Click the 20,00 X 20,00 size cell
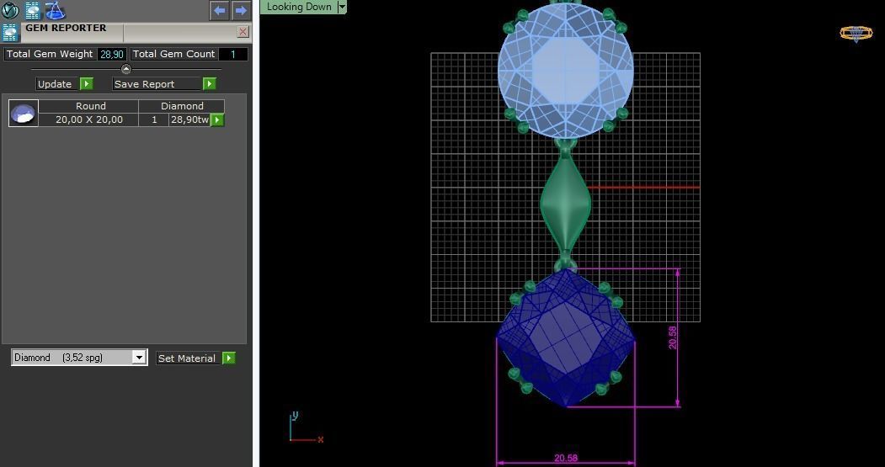The image size is (885, 467). click(89, 119)
